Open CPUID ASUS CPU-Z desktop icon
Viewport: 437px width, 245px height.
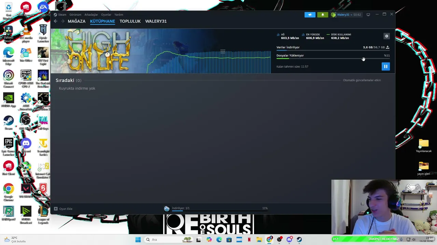pyautogui.click(x=26, y=79)
